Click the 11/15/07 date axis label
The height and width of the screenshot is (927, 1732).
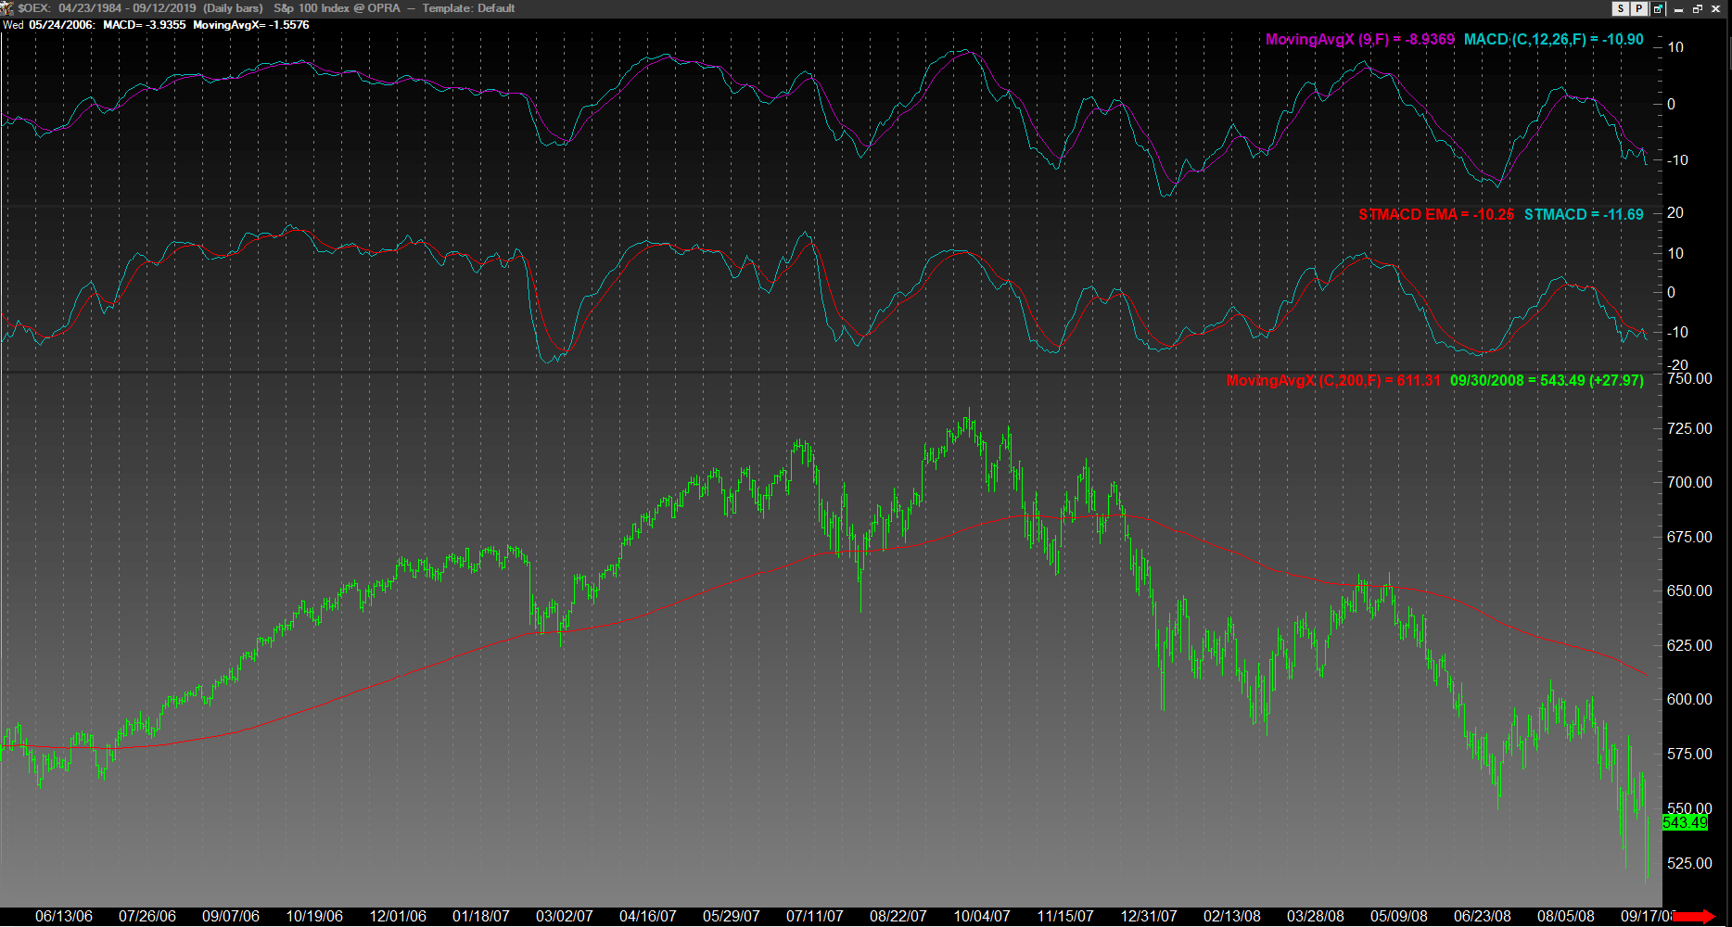(x=1065, y=916)
